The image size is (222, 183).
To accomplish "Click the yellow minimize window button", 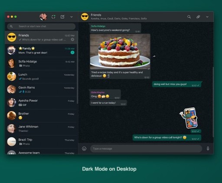I will click(x=12, y=17).
